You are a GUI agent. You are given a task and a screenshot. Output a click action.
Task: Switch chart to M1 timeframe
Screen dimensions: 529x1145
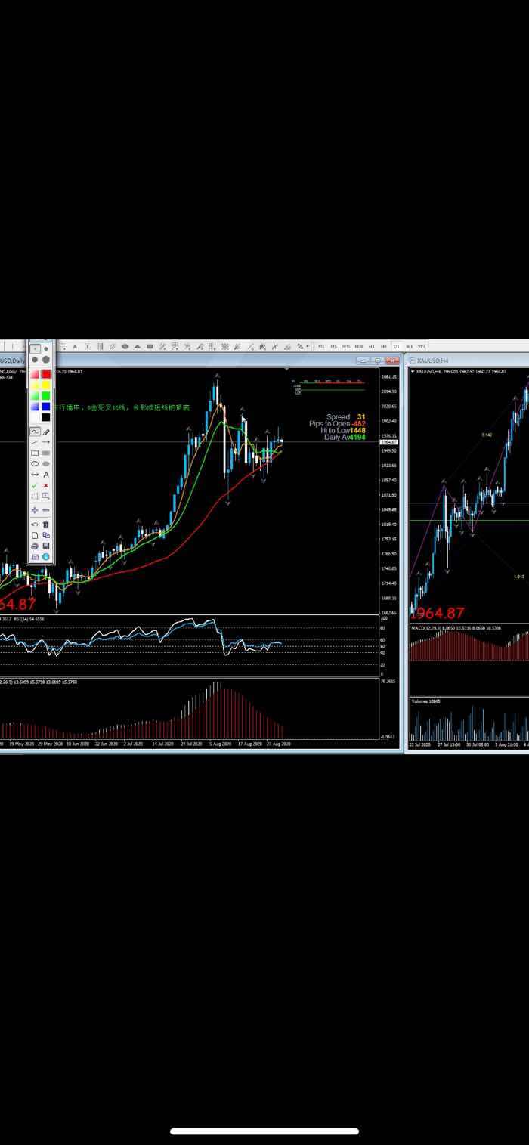pyautogui.click(x=321, y=346)
